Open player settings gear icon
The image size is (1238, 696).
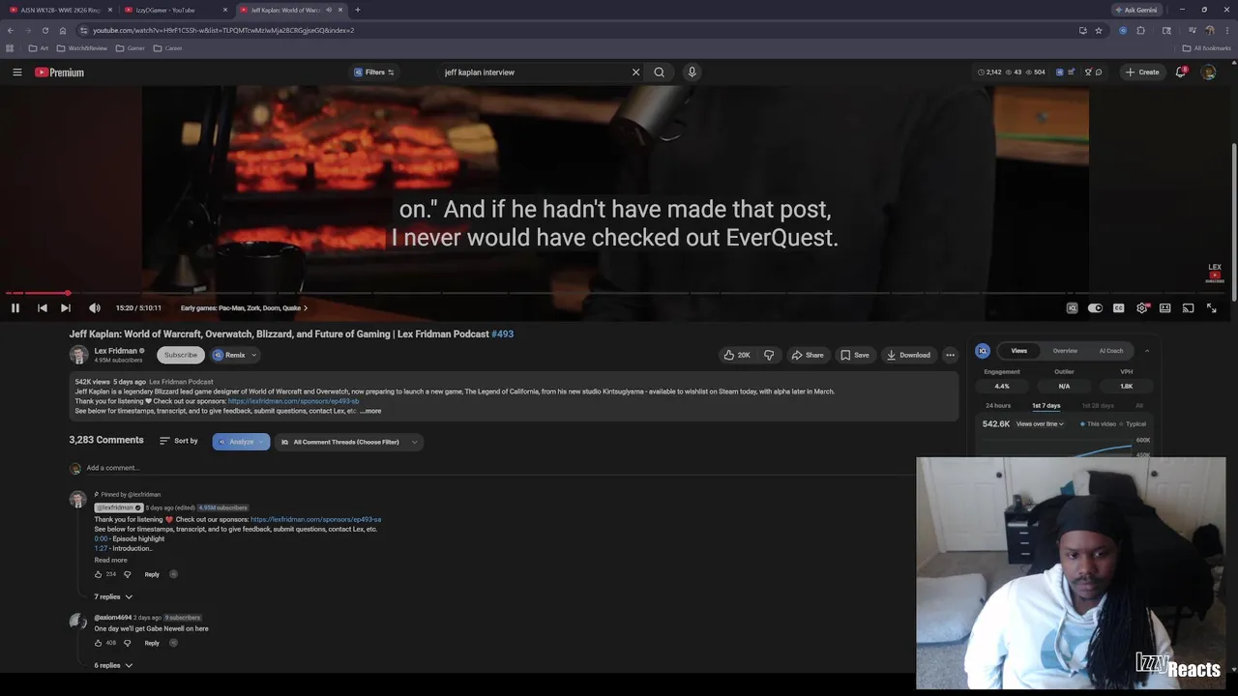(1141, 308)
